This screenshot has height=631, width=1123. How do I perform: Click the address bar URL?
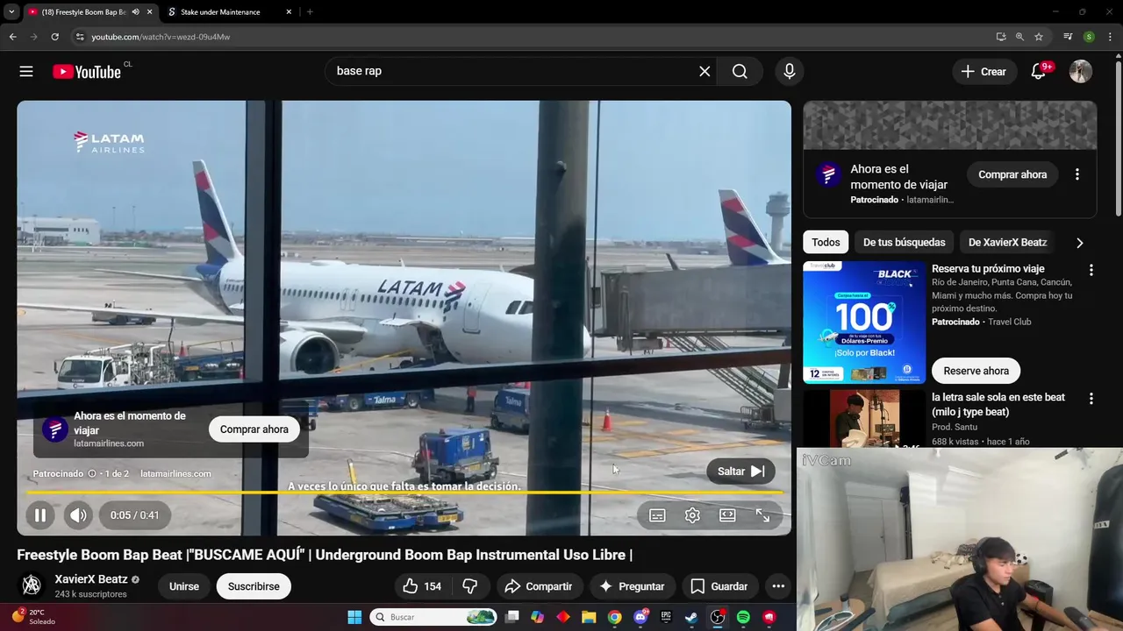161,37
